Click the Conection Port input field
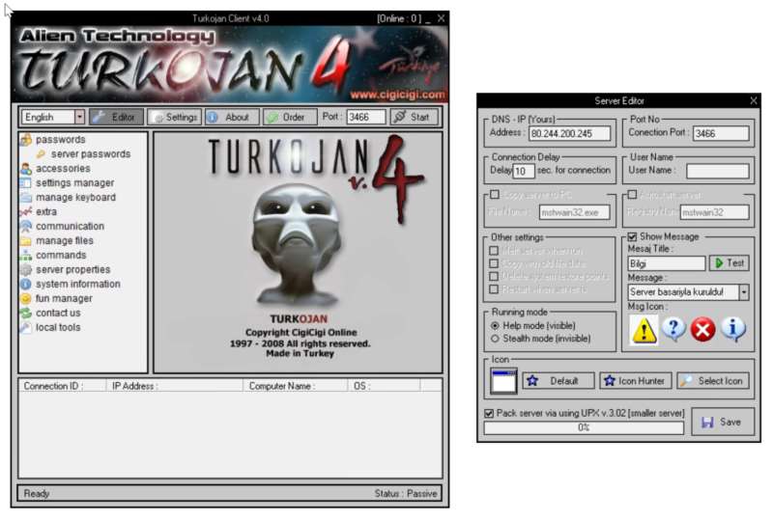This screenshot has width=773, height=520. 721,134
